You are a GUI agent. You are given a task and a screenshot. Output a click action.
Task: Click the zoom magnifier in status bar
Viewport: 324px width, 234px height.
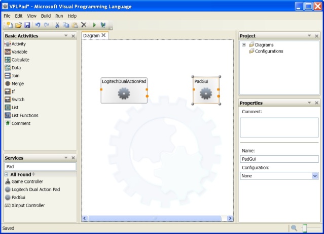[294, 228]
